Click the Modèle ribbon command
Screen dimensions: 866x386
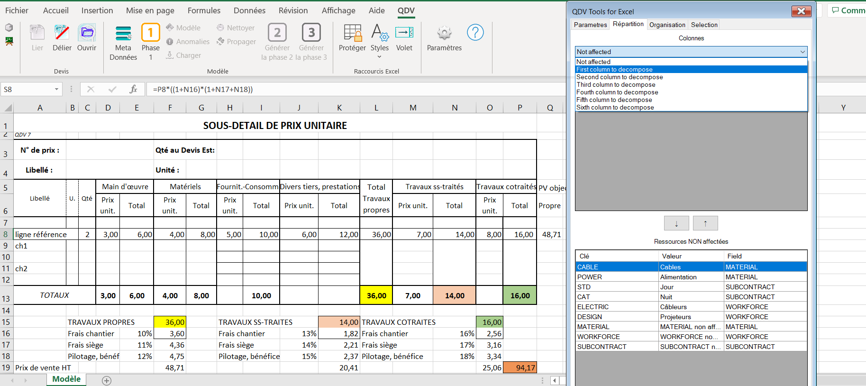coord(183,28)
